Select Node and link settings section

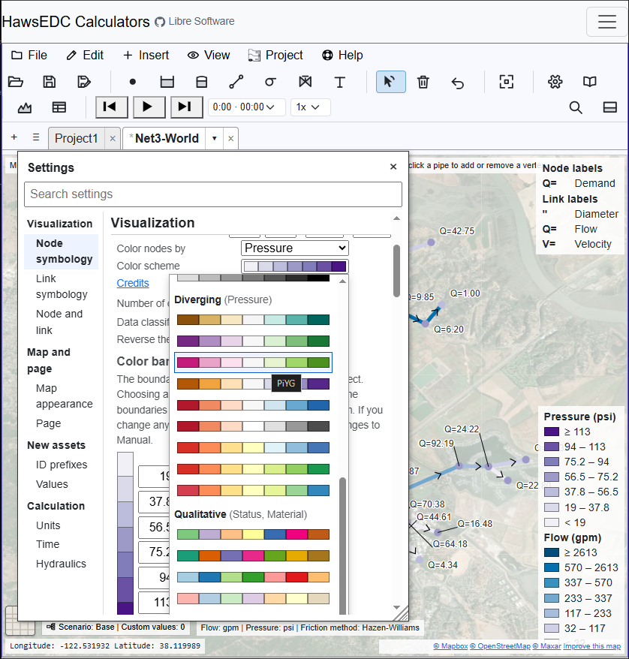point(59,322)
